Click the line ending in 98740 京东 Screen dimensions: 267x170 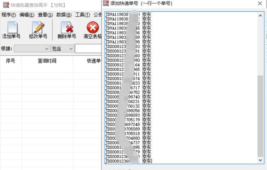(128, 97)
